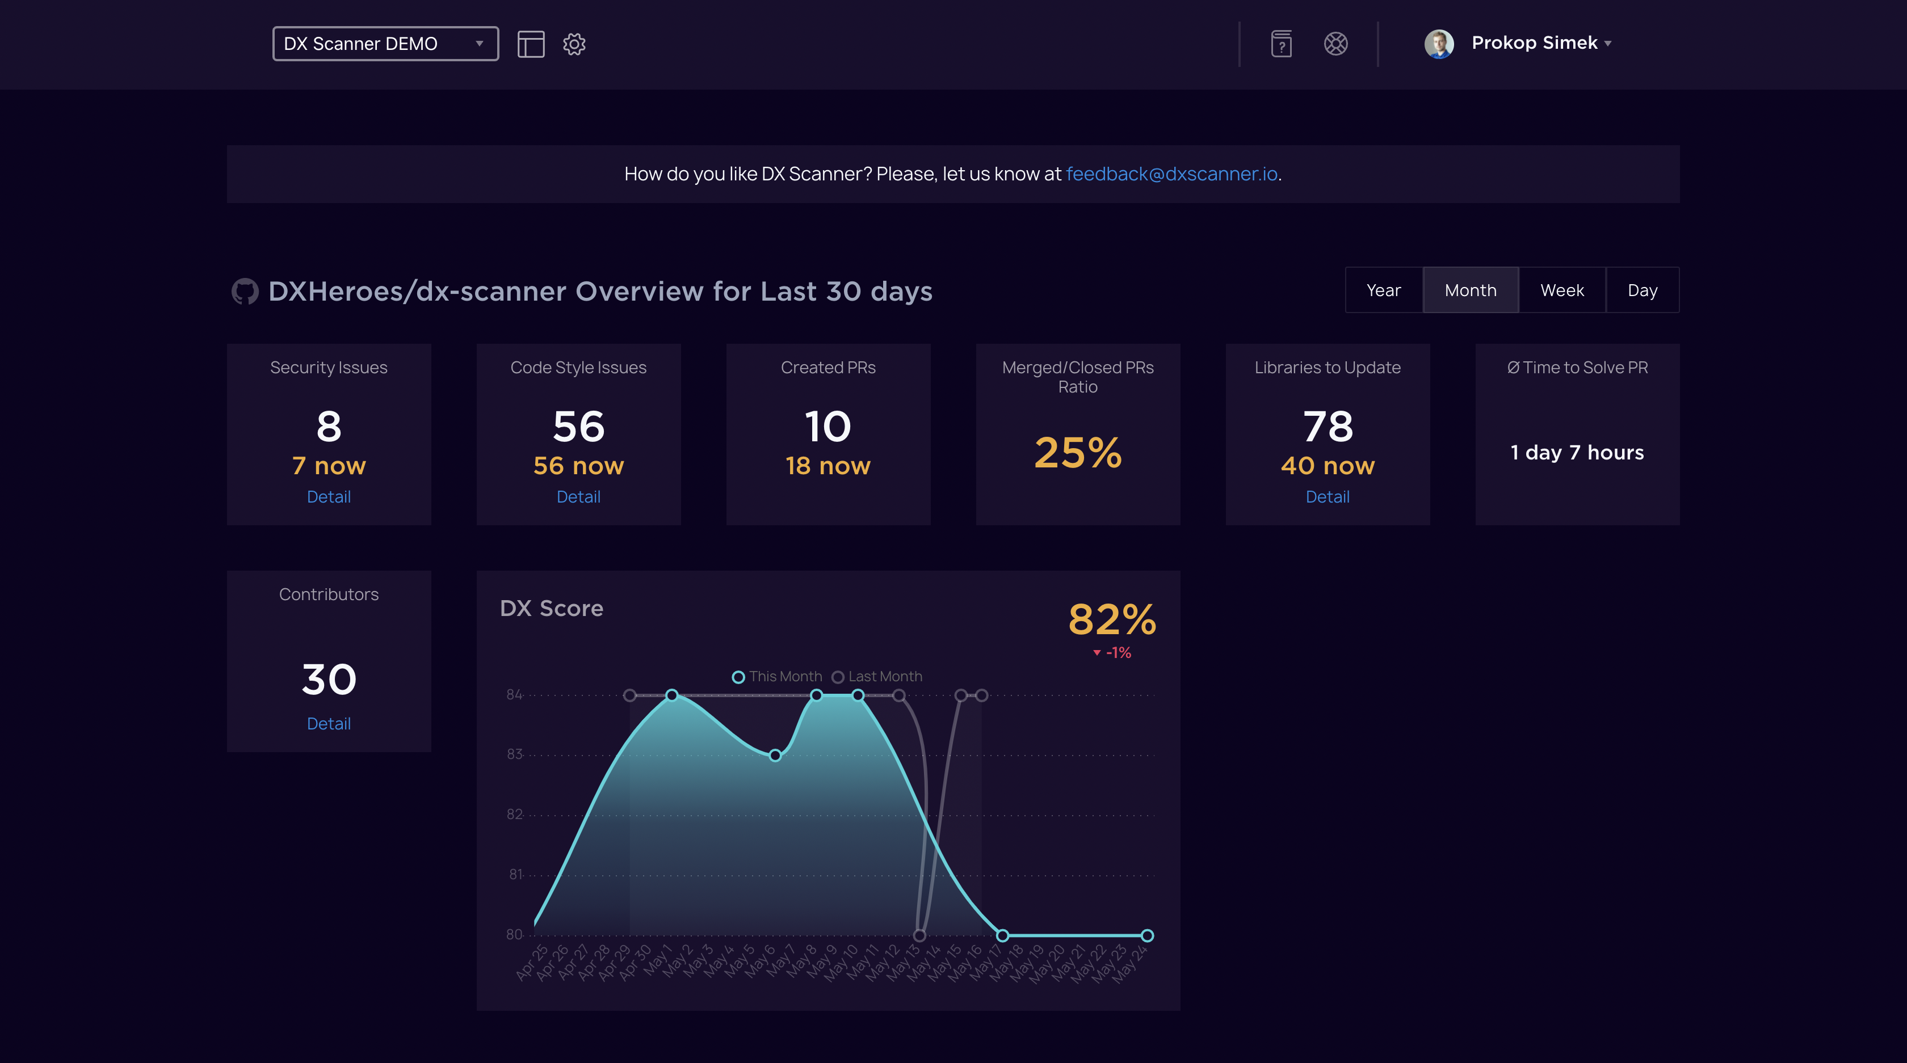Screen dimensions: 1907x1063
Task: Select the Week time range tab
Action: pyautogui.click(x=1562, y=290)
